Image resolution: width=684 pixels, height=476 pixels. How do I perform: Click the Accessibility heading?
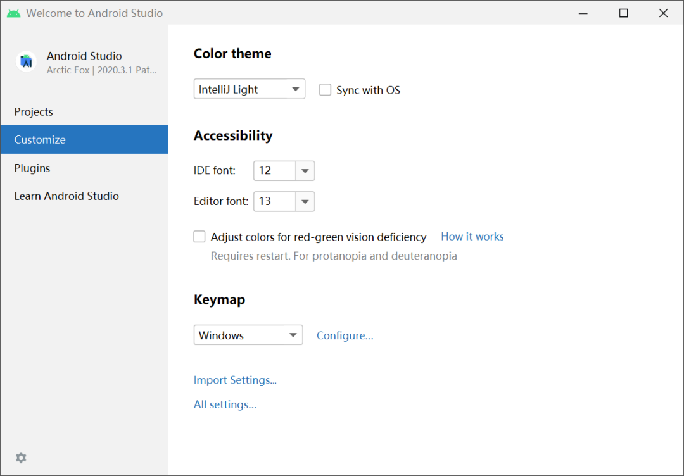click(233, 135)
